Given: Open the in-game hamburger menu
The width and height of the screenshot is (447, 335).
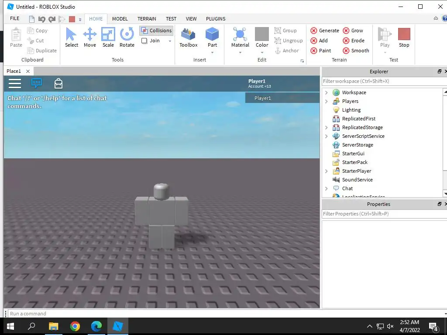Looking at the screenshot, I should [15, 83].
